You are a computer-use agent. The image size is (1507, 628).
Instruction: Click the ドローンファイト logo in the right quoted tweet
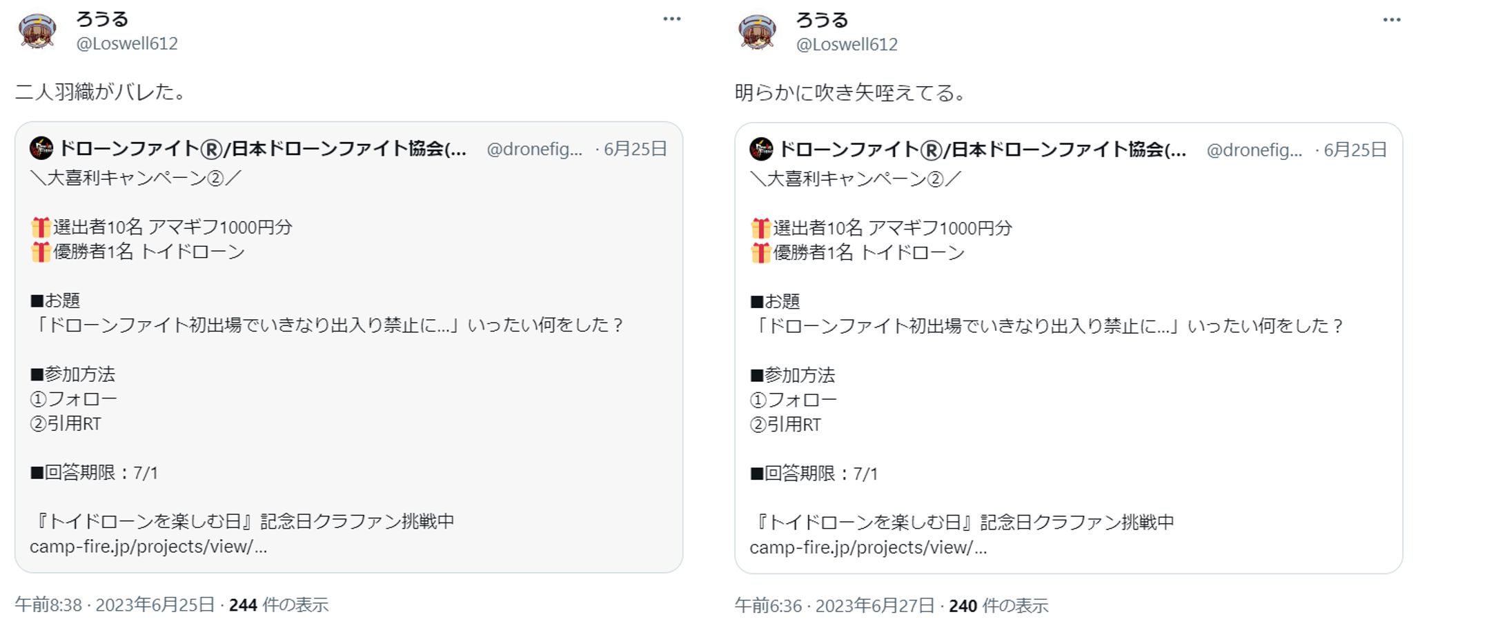coord(760,149)
